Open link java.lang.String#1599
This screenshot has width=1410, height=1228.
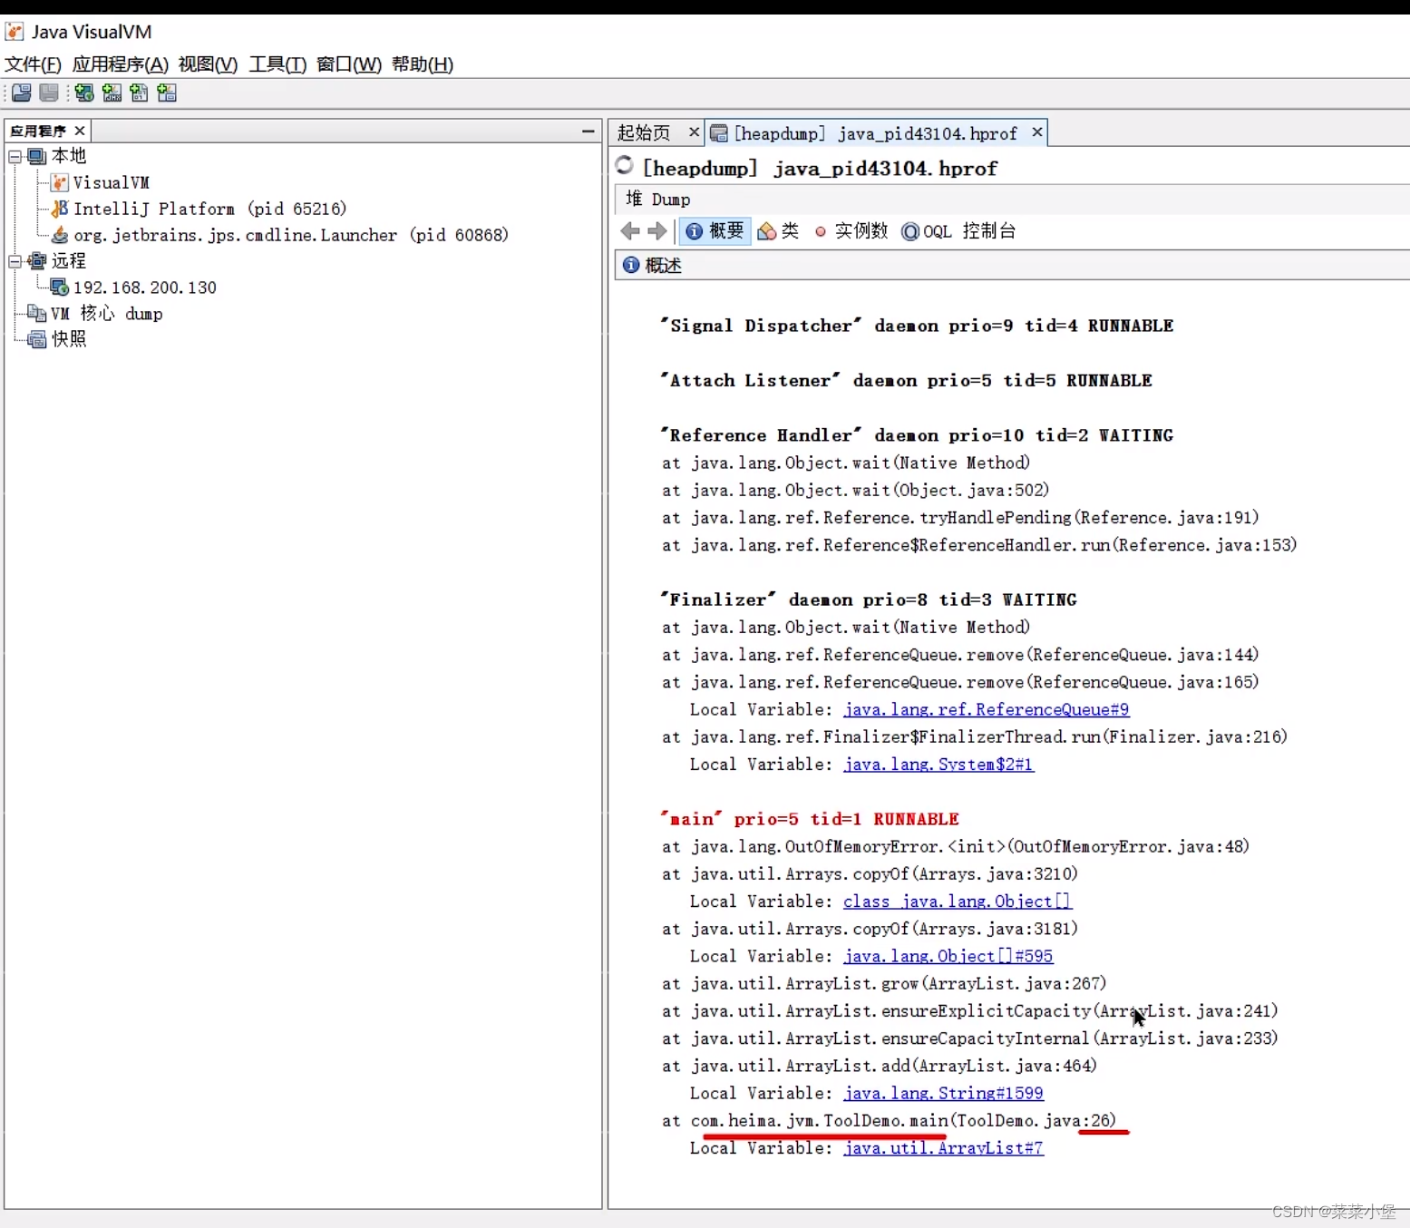tap(943, 1094)
